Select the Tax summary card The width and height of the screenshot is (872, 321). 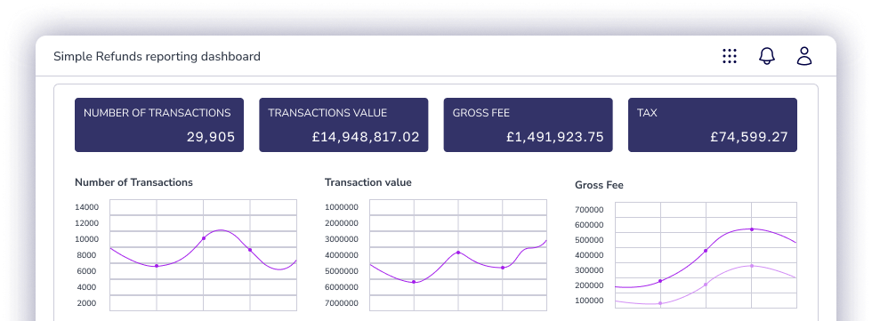[x=713, y=125]
